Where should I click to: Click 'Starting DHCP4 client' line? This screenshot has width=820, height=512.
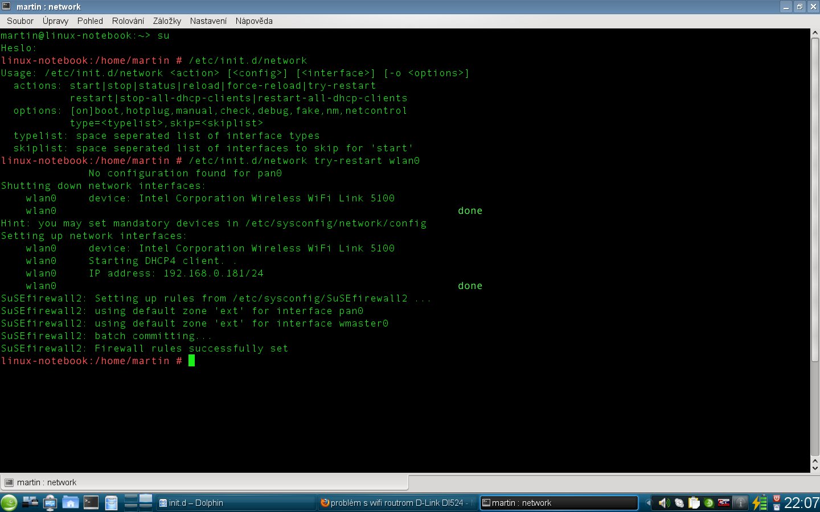pyautogui.click(x=162, y=261)
